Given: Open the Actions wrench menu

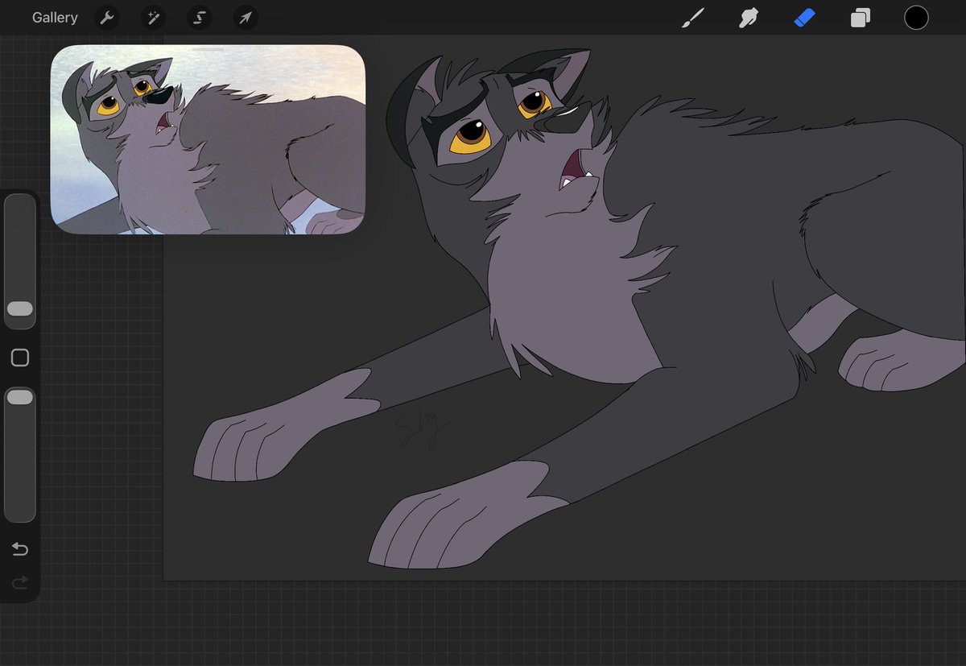Looking at the screenshot, I should [106, 18].
